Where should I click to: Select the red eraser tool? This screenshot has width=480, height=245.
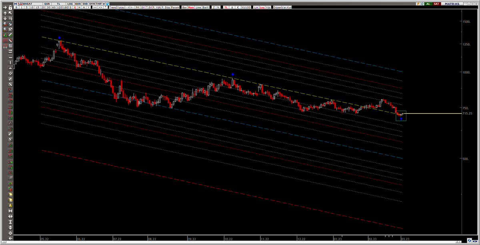coord(10,40)
